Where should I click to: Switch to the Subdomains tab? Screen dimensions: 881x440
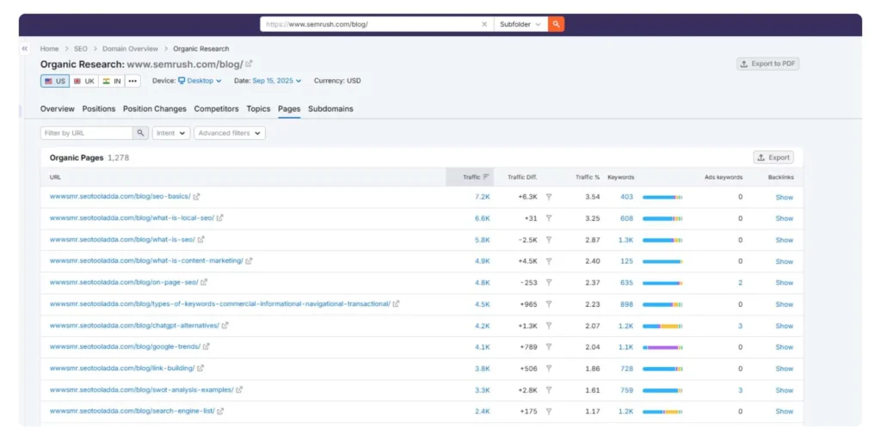(x=330, y=109)
